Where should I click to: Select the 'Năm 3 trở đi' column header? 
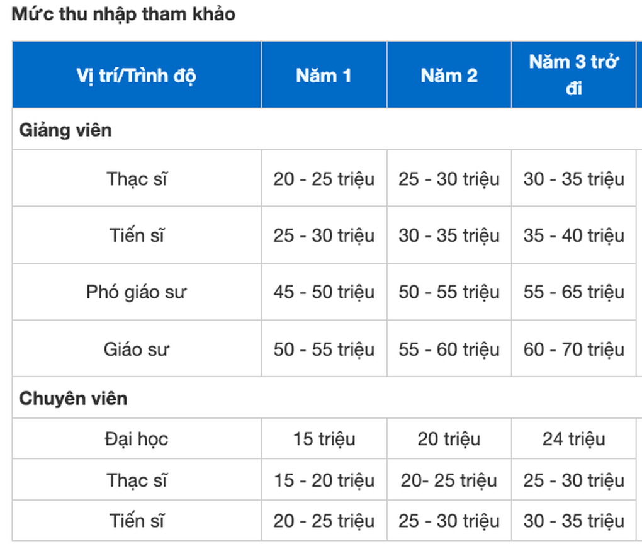click(573, 75)
